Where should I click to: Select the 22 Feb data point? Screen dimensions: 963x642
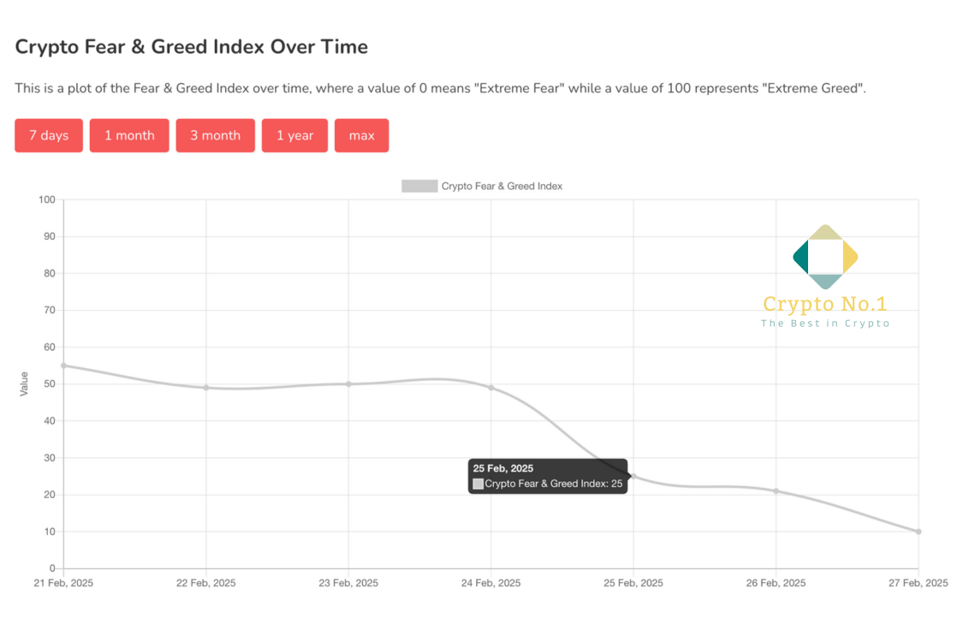(206, 388)
